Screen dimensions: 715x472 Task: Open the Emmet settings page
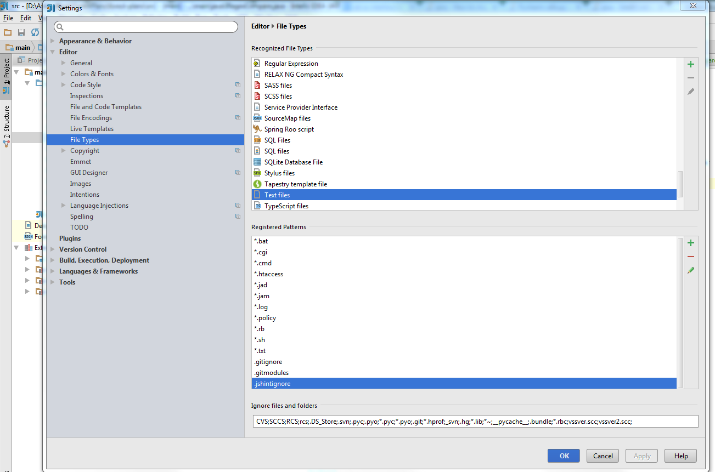[x=81, y=162]
